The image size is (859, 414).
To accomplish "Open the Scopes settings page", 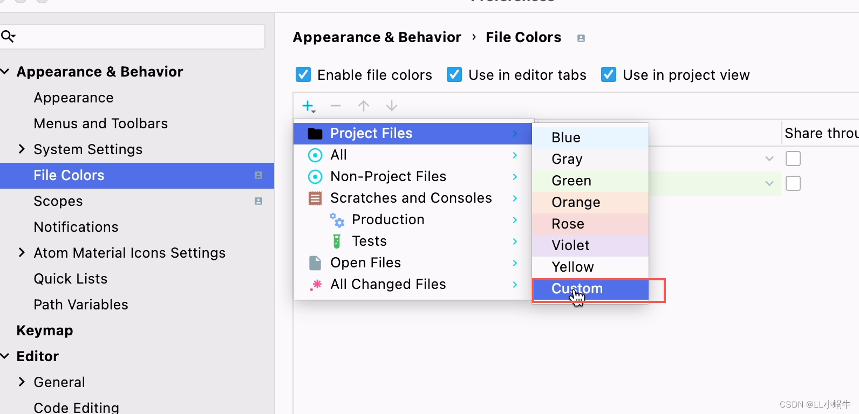I will [x=58, y=201].
